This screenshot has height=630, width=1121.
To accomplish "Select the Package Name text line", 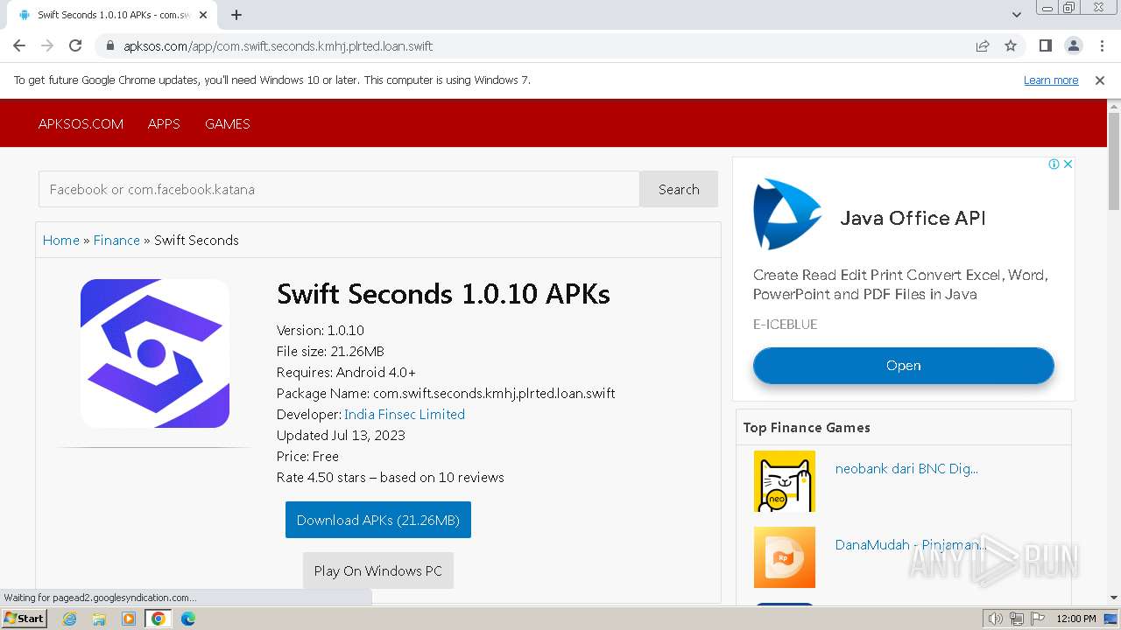I will tap(446, 393).
